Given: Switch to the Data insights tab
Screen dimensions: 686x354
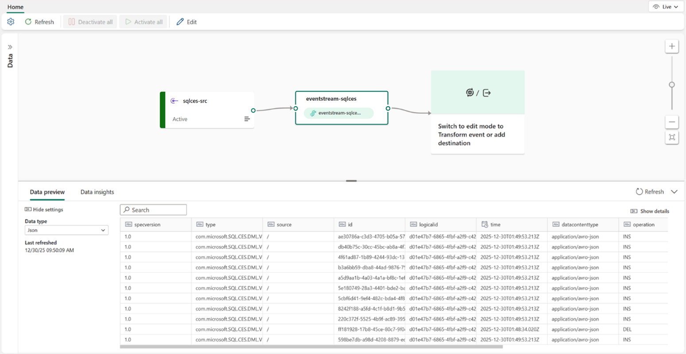Looking at the screenshot, I should [97, 192].
